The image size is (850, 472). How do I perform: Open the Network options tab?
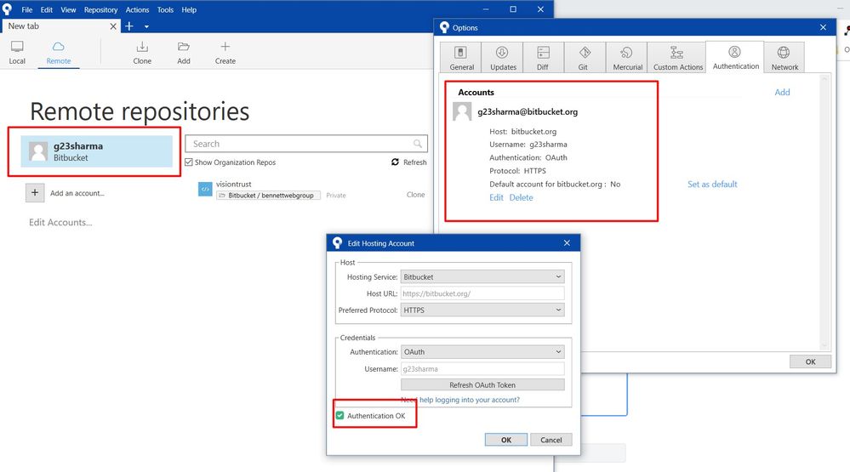pos(784,58)
